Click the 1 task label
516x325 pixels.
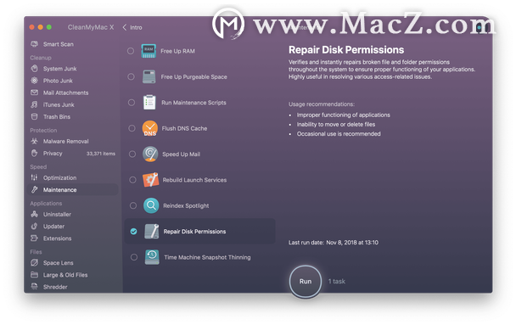pyautogui.click(x=337, y=282)
